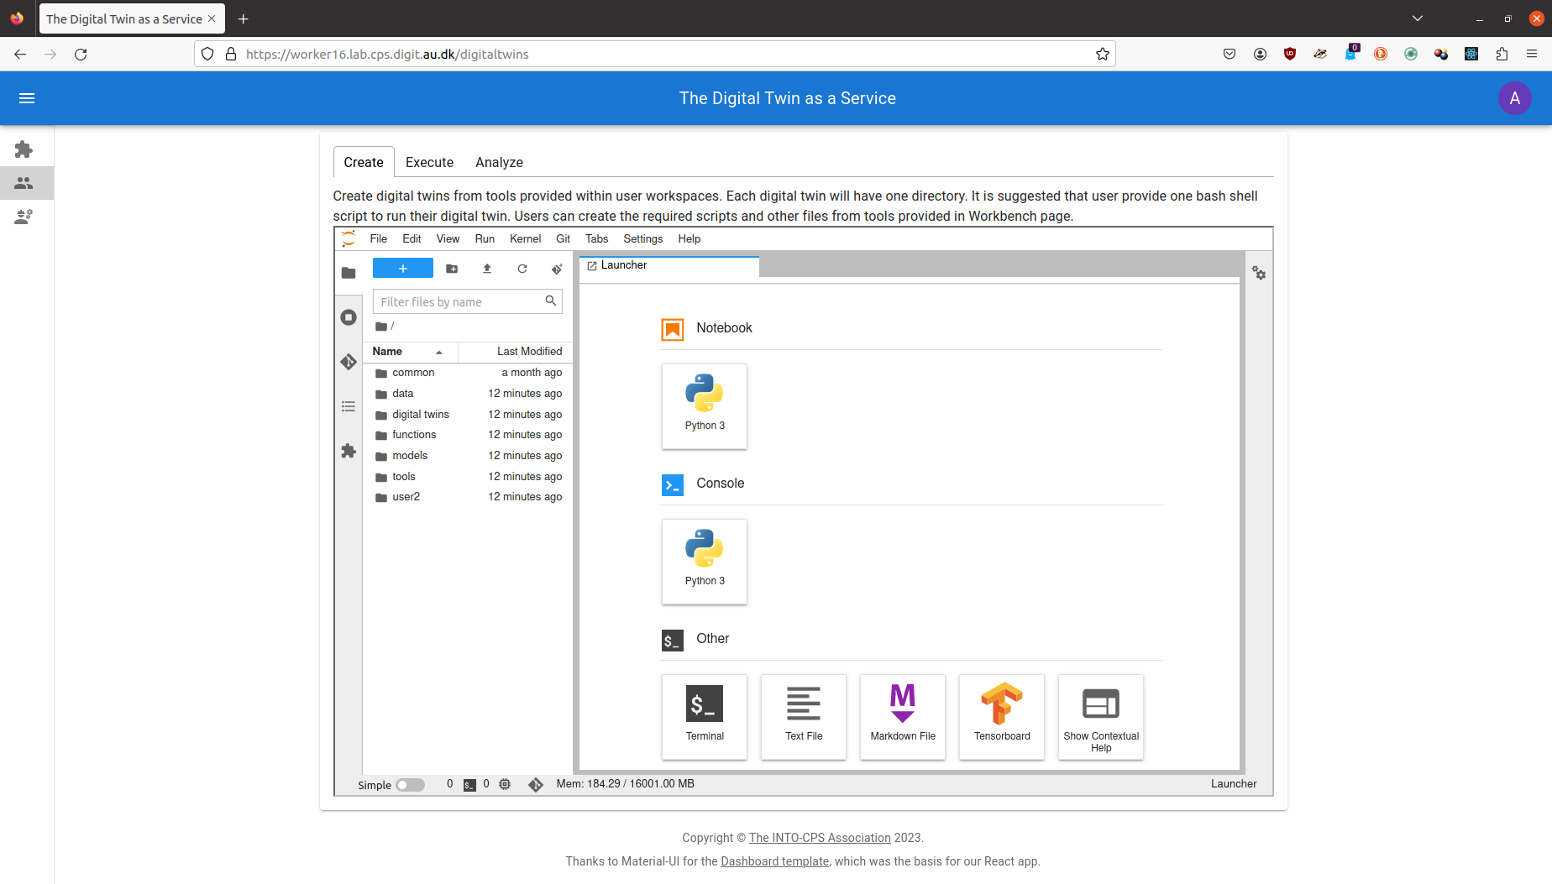This screenshot has height=884, width=1552.
Task: Open the Workbench sidebar icon
Action: pyautogui.click(x=24, y=217)
